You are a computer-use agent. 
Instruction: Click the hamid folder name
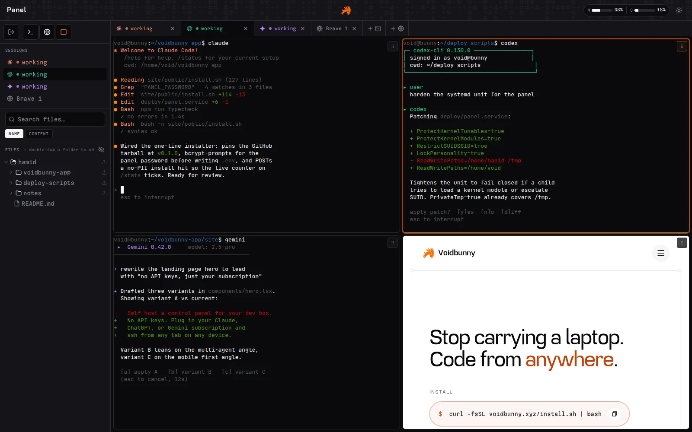[x=27, y=162]
